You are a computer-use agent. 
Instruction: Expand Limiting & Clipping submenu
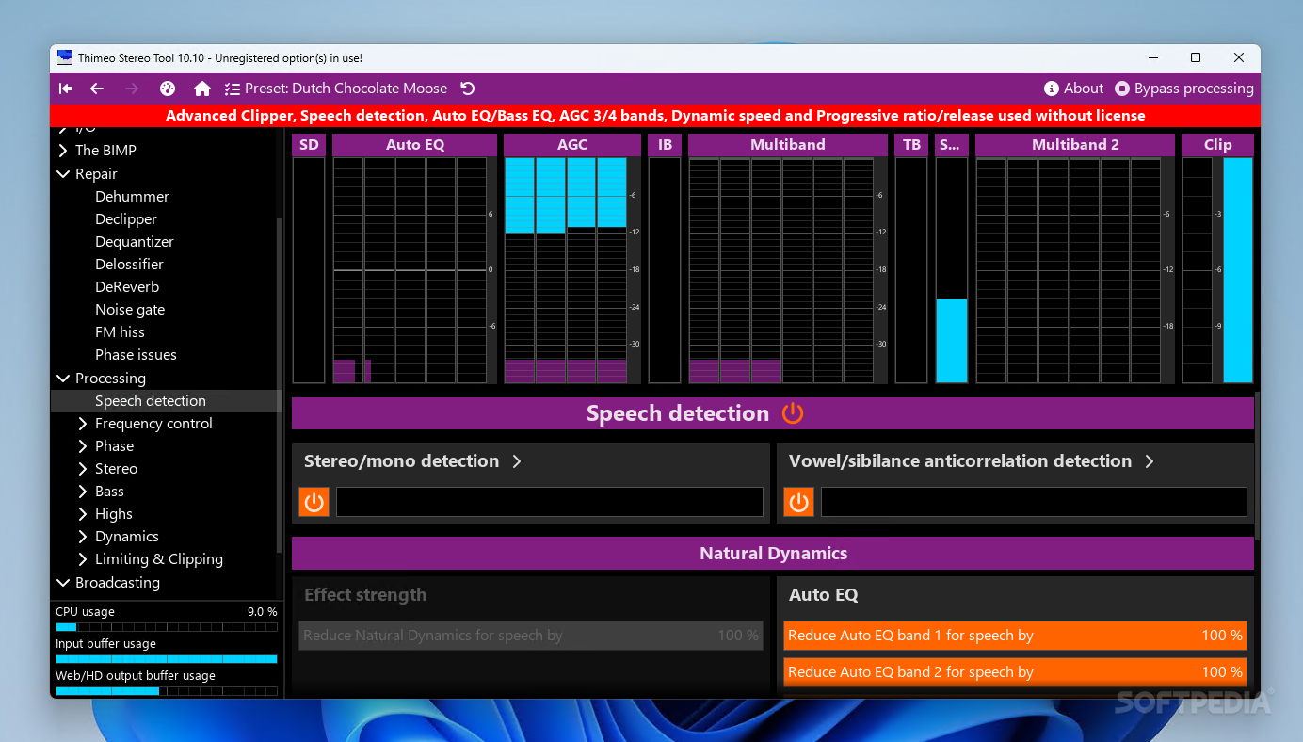pyautogui.click(x=83, y=559)
